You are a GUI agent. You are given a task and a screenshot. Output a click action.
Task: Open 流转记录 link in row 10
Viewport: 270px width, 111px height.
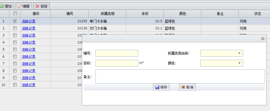(x=29, y=85)
